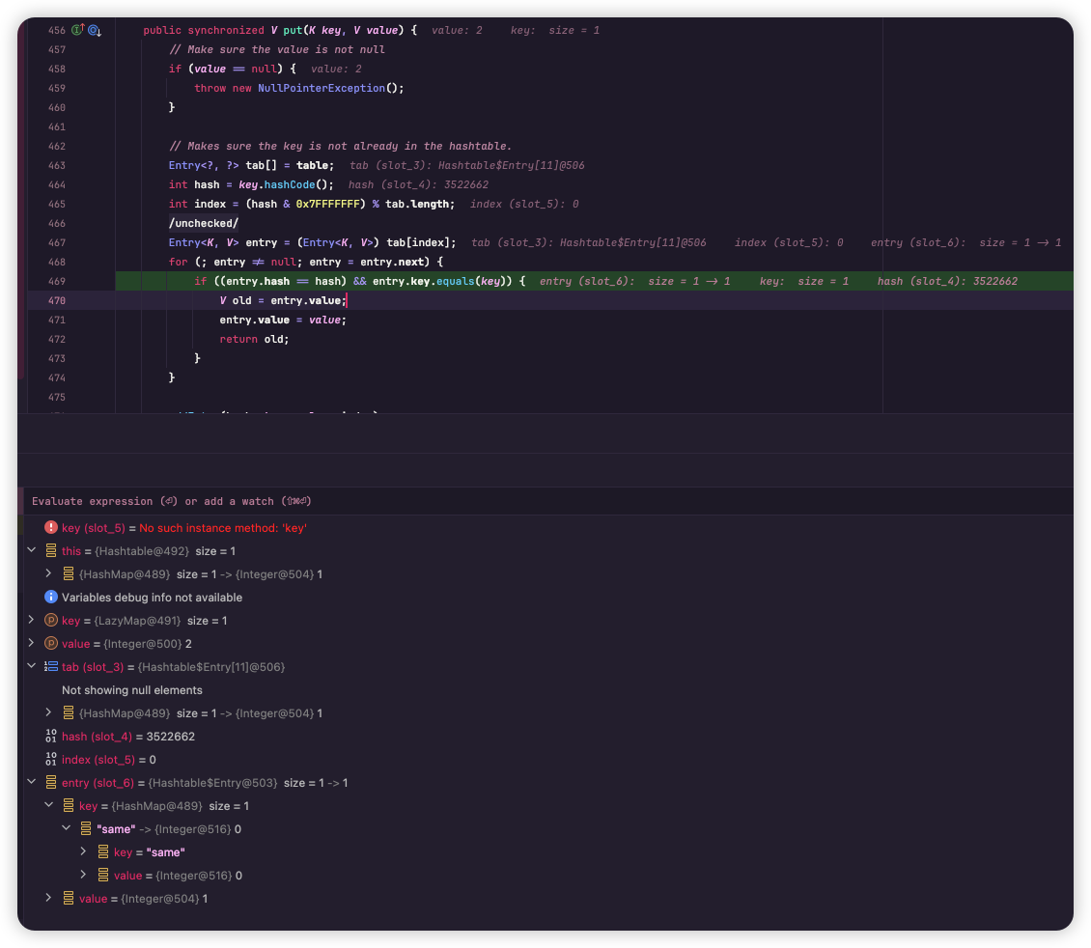The width and height of the screenshot is (1091, 948).
Task: Click the 'for' keyword on line 468
Action: click(x=178, y=262)
